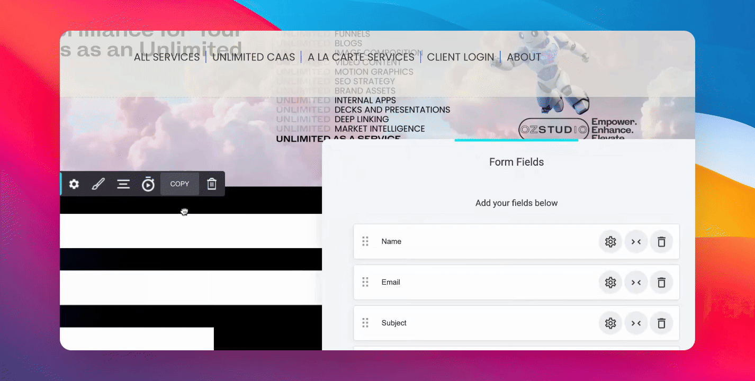
Task: Delete the Subject field
Action: click(661, 323)
